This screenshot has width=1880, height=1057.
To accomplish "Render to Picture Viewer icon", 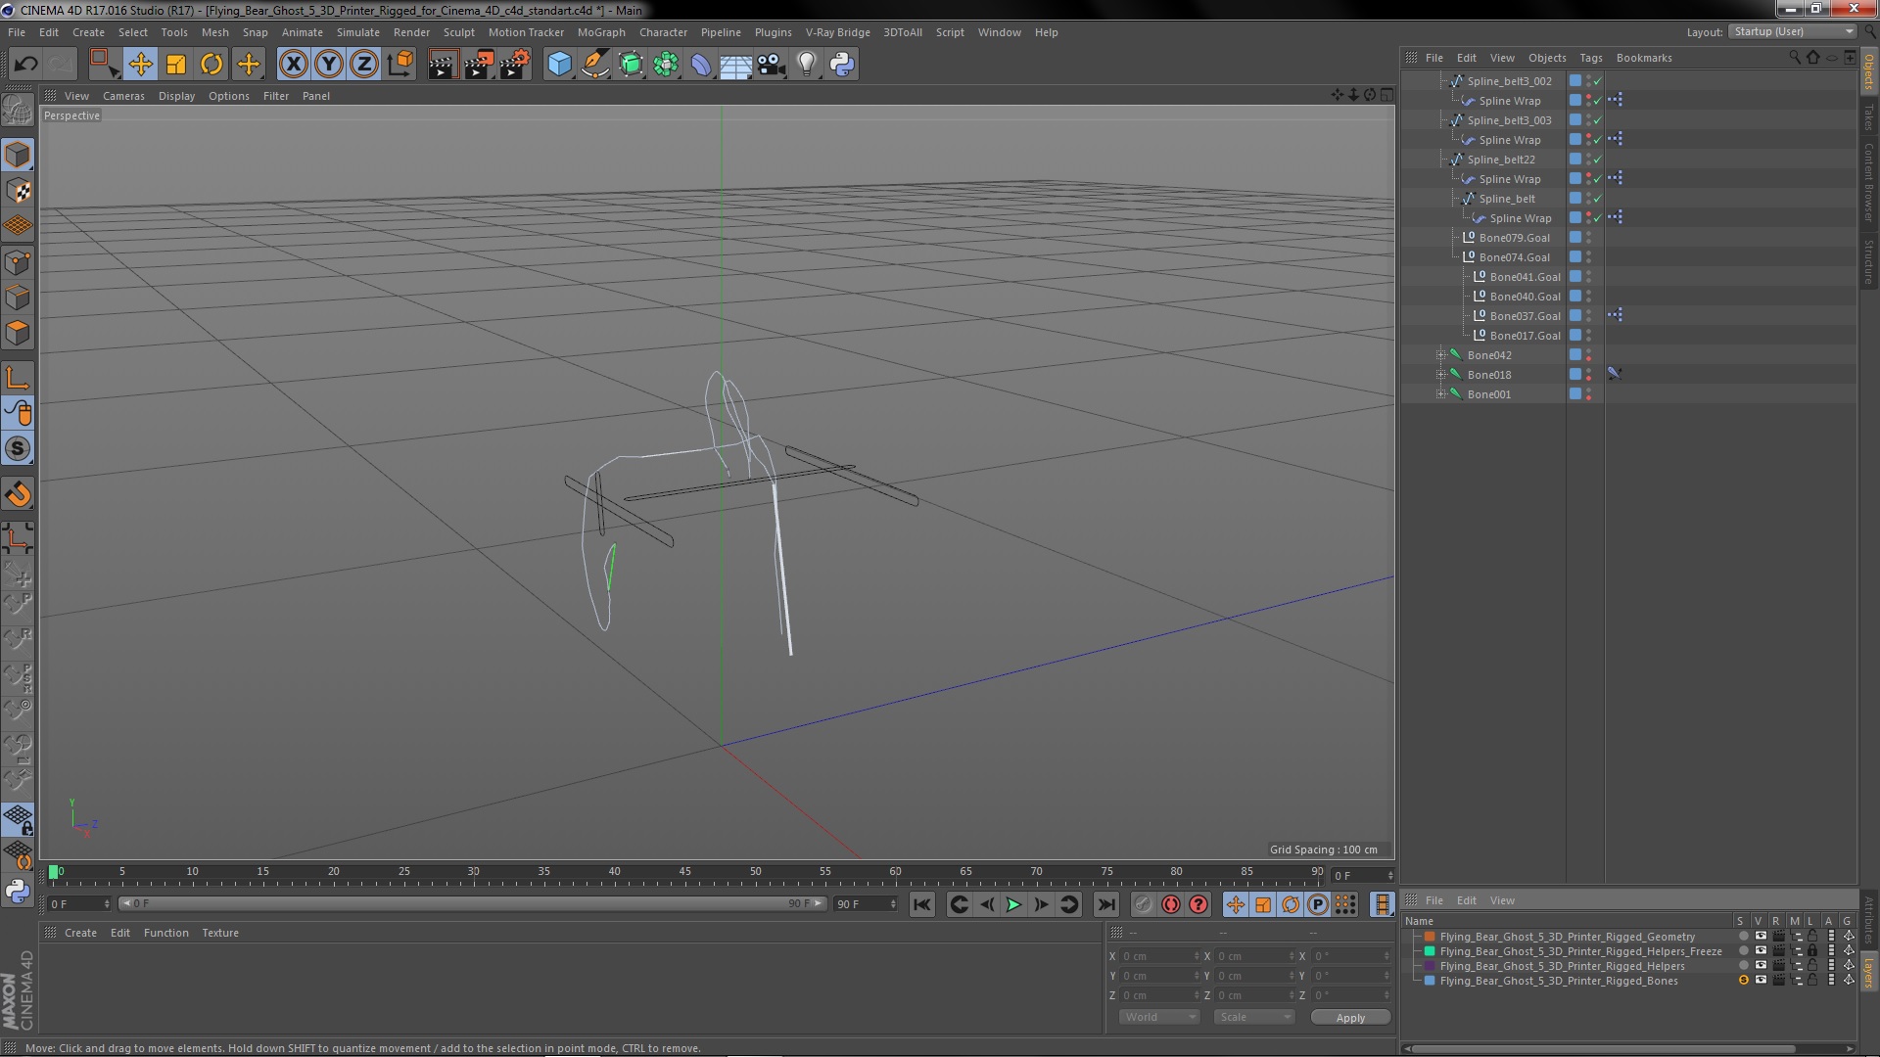I will pos(479,65).
